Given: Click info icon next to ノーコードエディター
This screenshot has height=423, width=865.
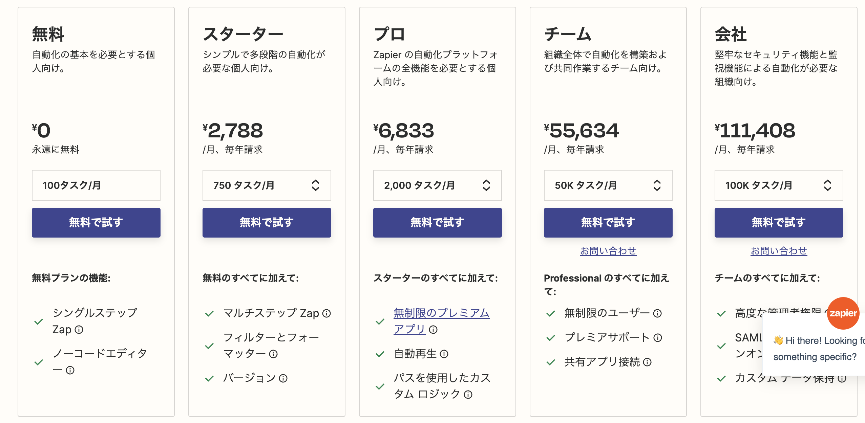Looking at the screenshot, I should pos(70,370).
